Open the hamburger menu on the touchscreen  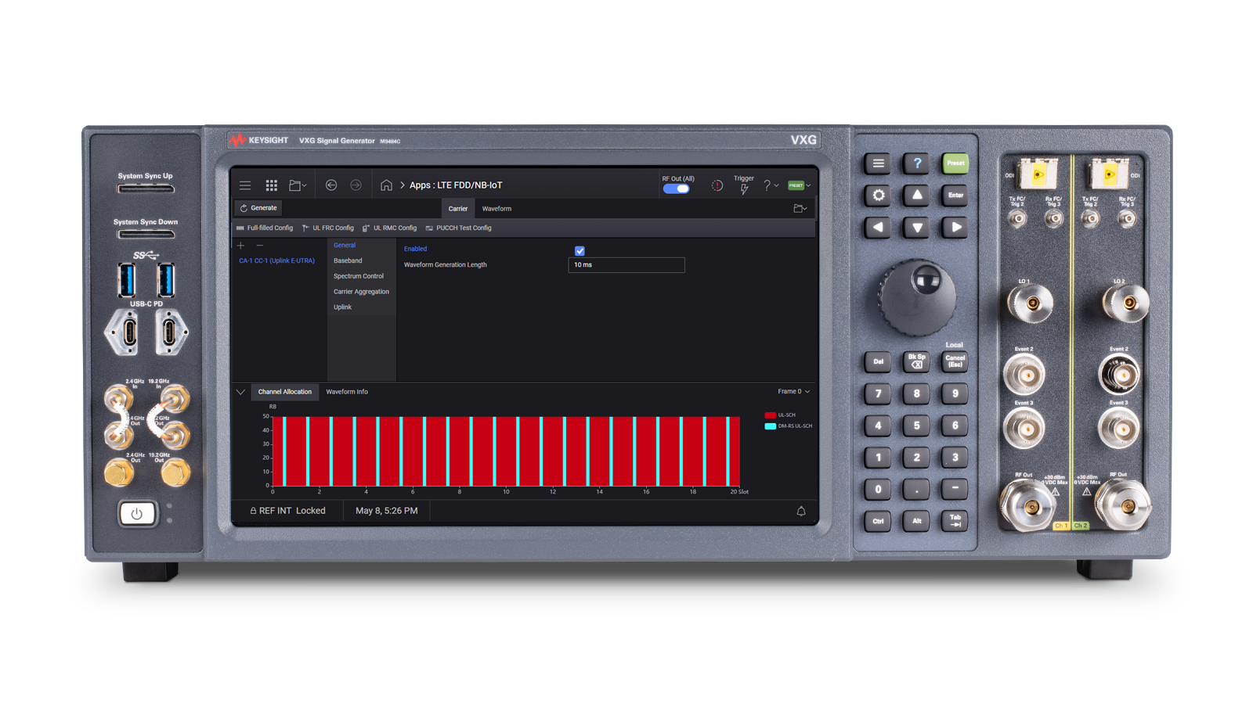point(245,185)
